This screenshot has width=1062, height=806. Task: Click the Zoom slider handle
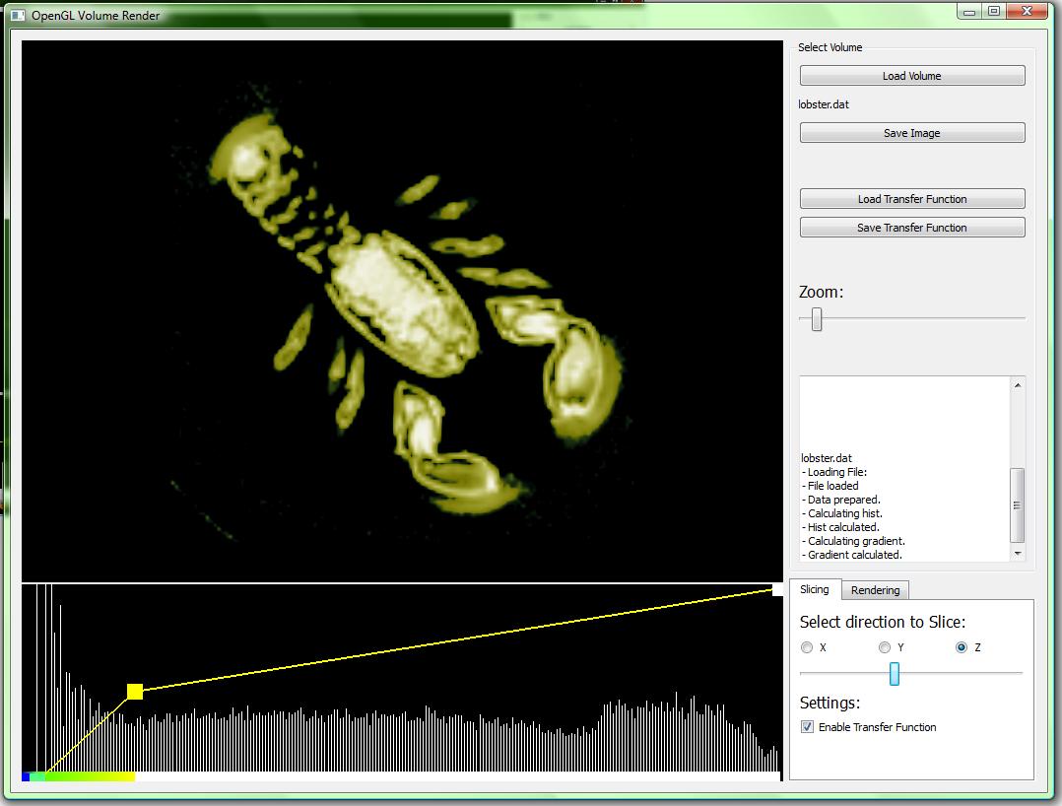pos(816,319)
